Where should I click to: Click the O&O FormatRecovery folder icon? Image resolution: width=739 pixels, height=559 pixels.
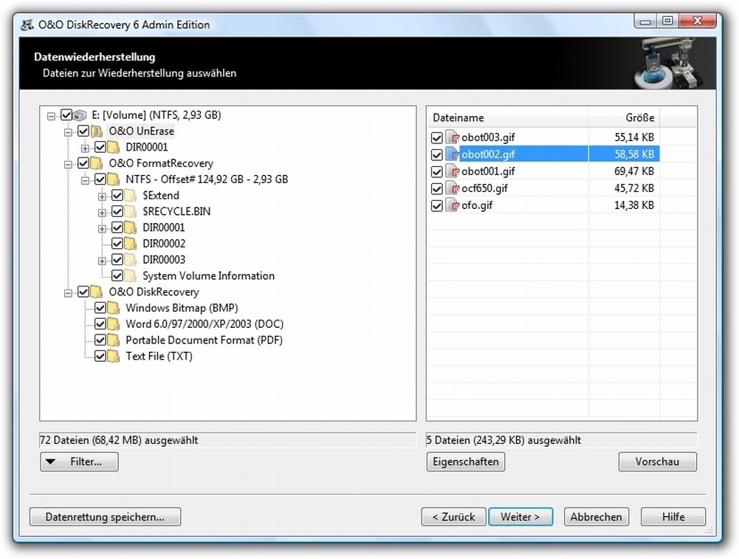pos(97,163)
